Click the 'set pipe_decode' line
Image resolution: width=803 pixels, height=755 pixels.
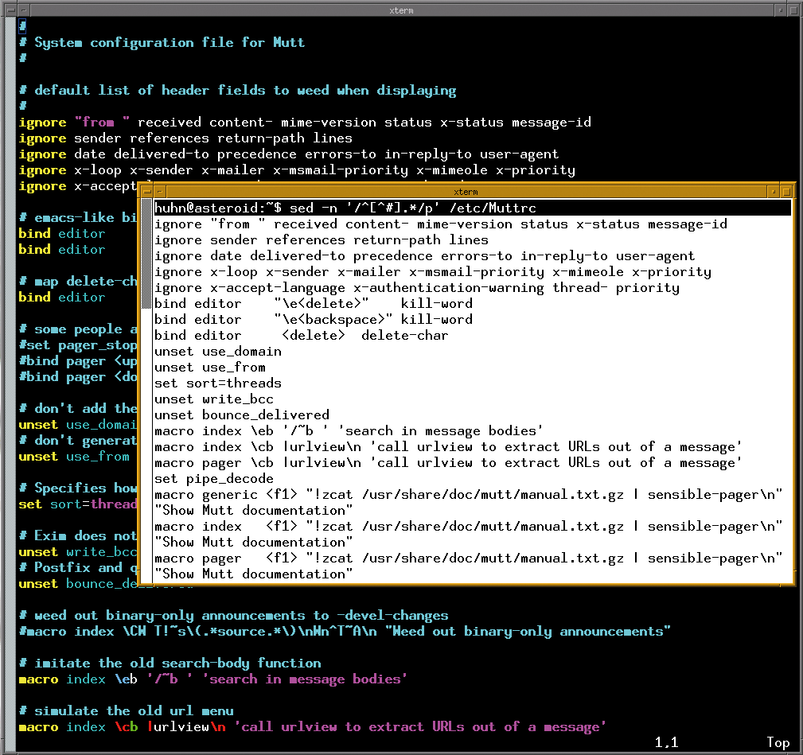[214, 479]
